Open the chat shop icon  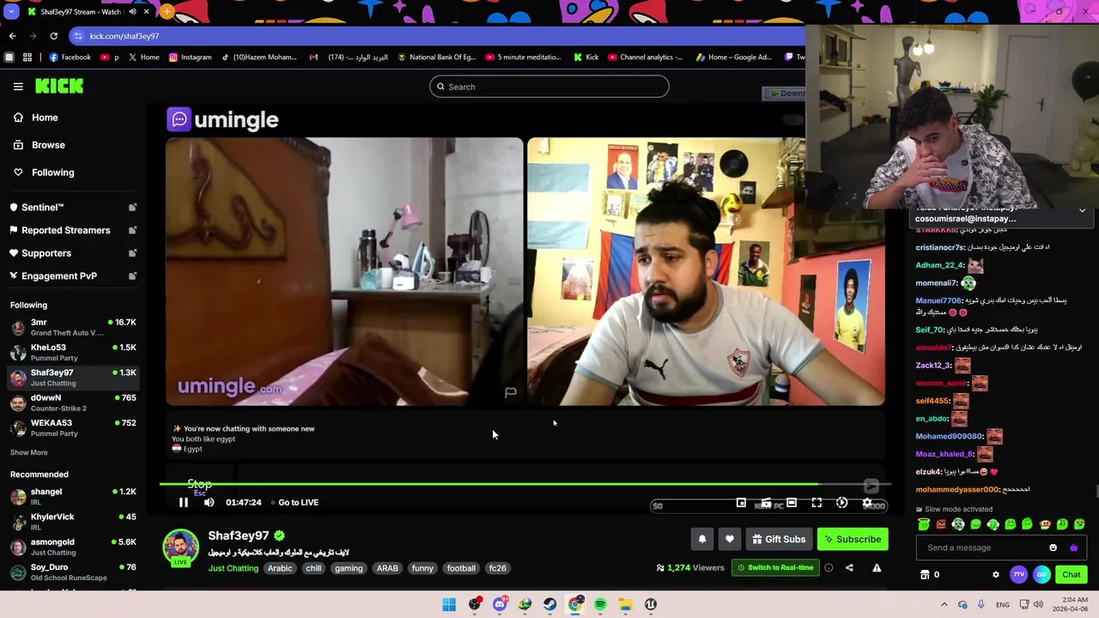(925, 574)
